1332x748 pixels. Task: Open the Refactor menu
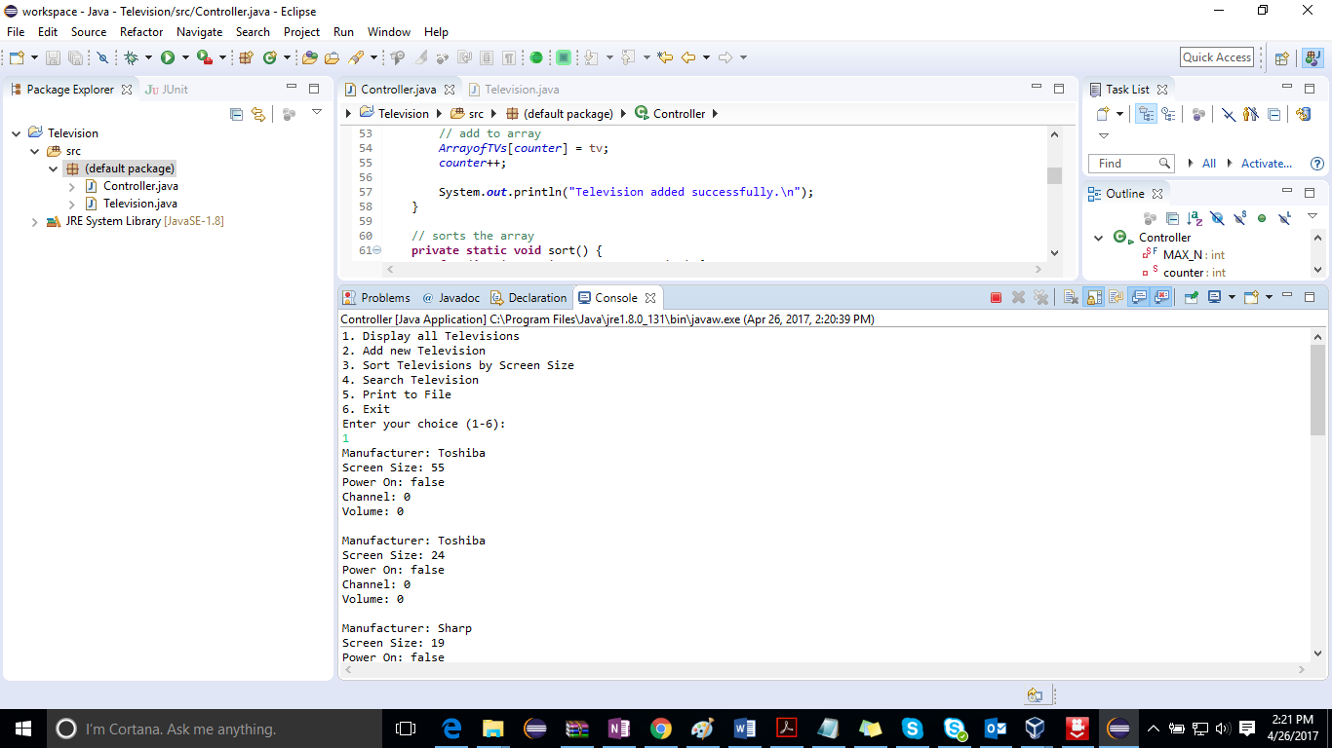[141, 32]
